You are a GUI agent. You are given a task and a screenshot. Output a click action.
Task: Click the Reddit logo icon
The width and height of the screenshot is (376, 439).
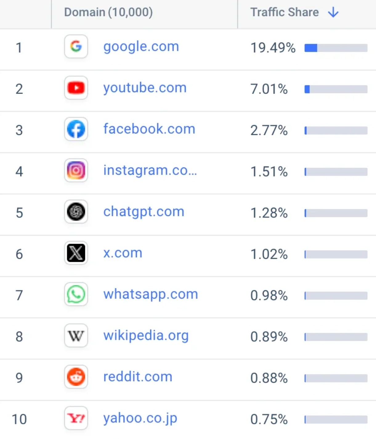point(76,377)
